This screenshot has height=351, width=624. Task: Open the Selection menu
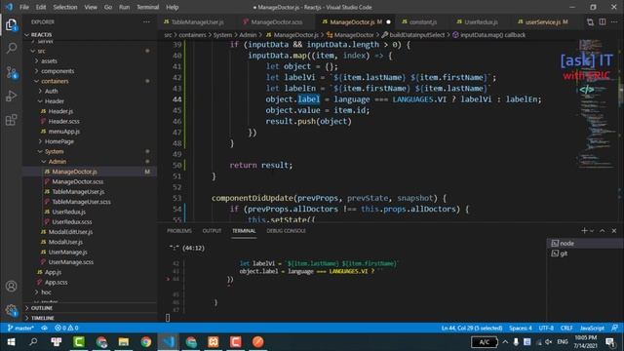point(65,7)
